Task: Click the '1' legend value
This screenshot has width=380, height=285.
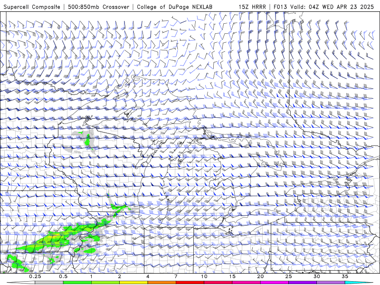Action: [x=91, y=276]
